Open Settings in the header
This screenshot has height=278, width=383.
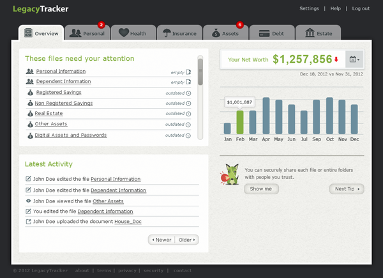(309, 8)
